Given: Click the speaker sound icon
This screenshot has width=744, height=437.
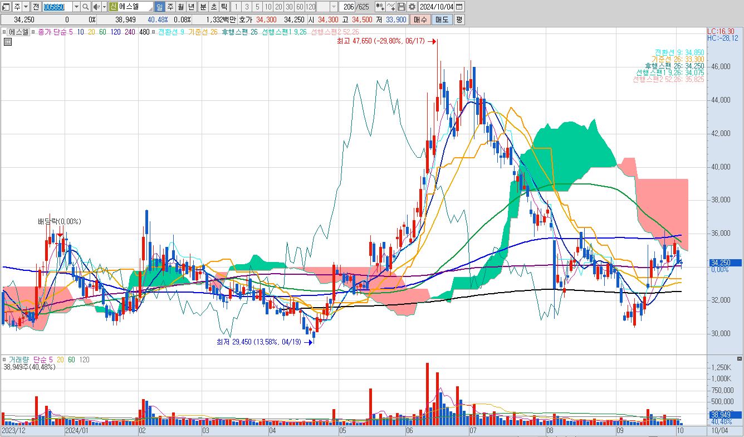Looking at the screenshot, I should point(96,7).
